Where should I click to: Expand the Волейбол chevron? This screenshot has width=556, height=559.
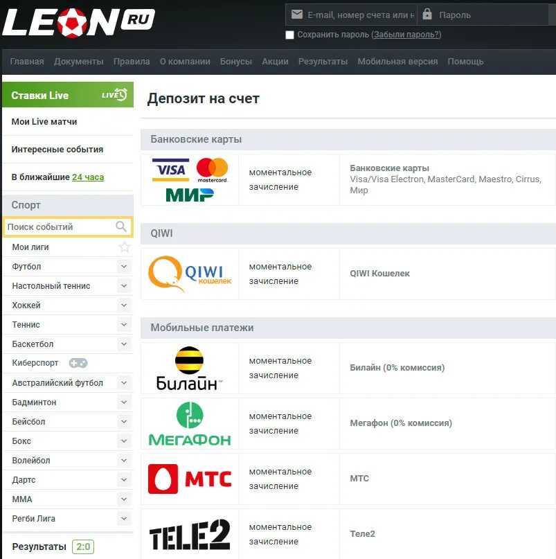[x=124, y=460]
